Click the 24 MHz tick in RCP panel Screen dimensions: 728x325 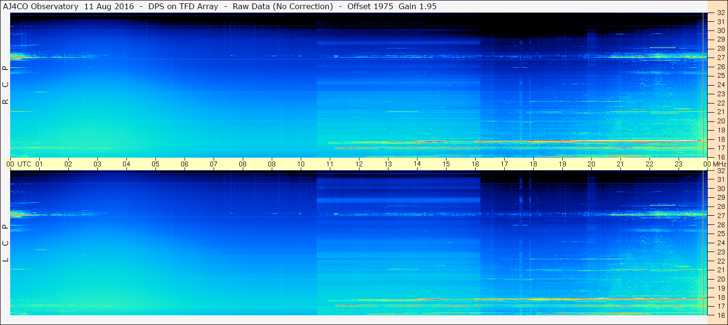pyautogui.click(x=721, y=85)
